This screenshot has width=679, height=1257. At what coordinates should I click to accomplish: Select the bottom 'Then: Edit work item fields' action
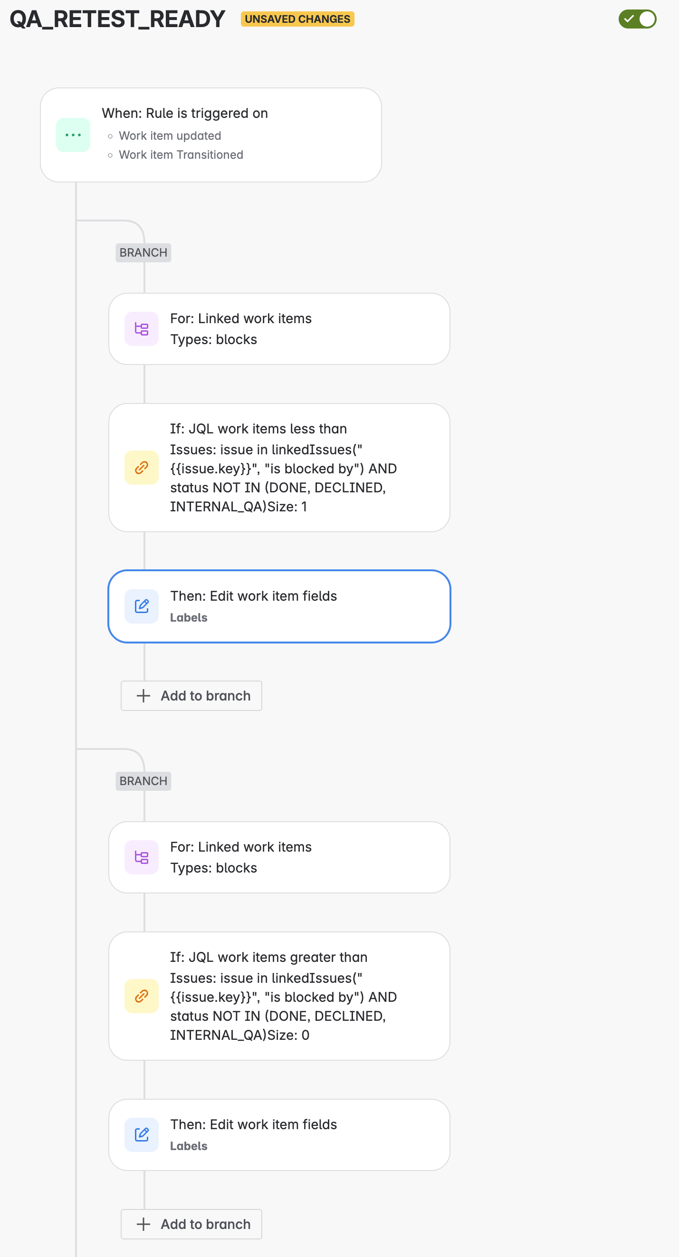click(279, 1134)
